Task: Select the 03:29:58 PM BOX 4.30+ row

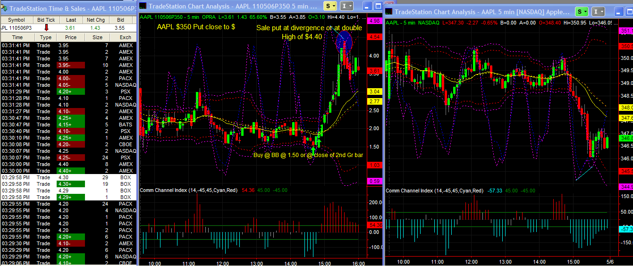Action: tap(68, 184)
